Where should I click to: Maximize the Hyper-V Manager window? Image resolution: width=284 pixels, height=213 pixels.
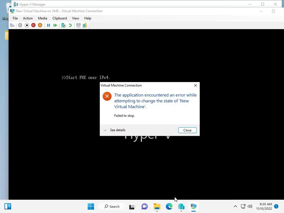[263, 4]
